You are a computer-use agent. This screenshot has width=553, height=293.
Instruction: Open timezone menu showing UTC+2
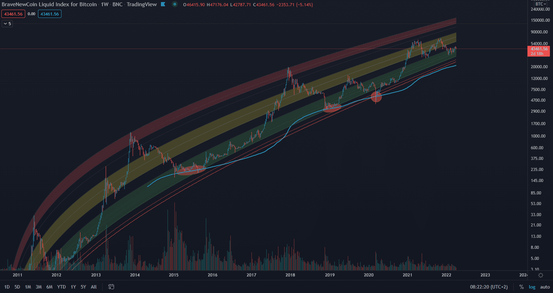(489, 287)
